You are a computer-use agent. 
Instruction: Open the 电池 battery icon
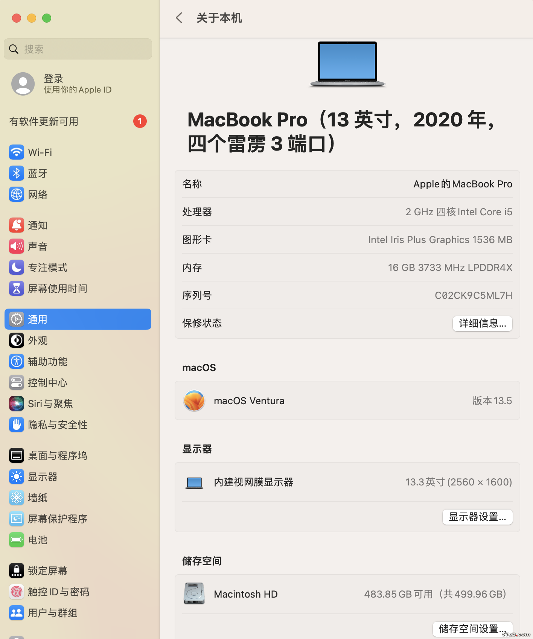(x=17, y=540)
